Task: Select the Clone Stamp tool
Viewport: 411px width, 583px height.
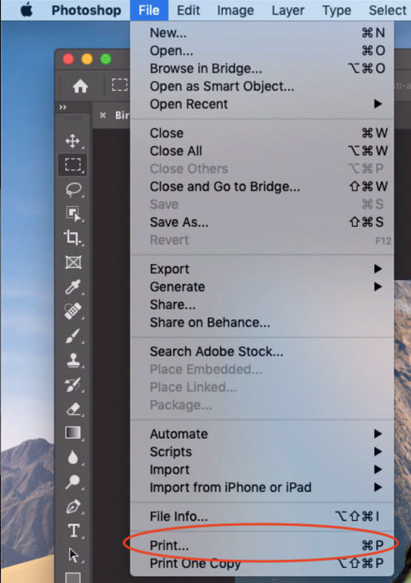Action: [73, 360]
